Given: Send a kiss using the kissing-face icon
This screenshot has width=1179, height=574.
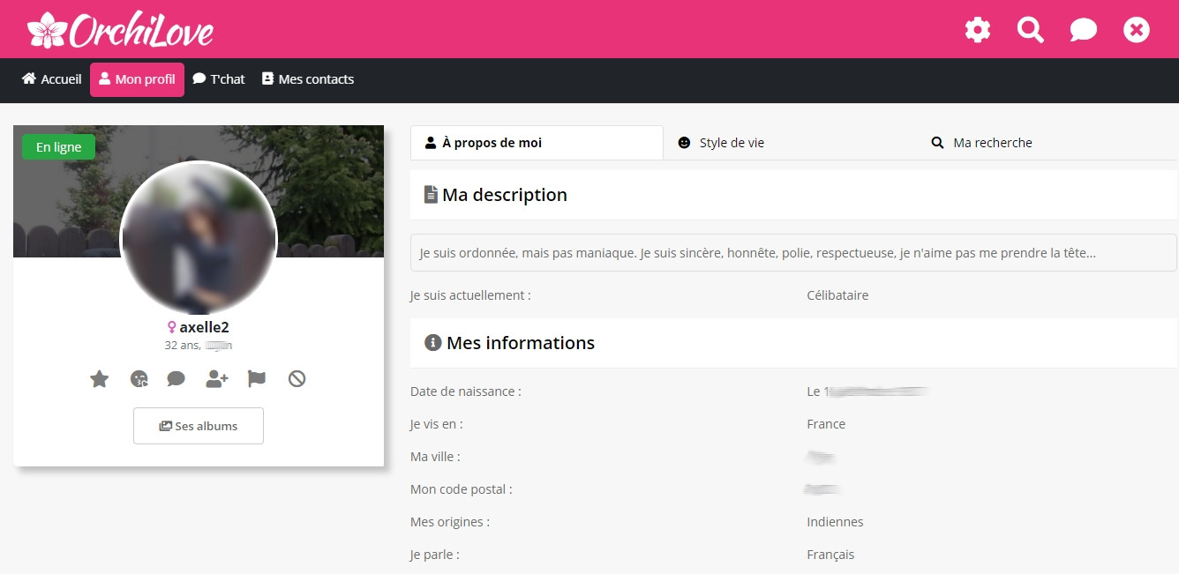Looking at the screenshot, I should (139, 379).
